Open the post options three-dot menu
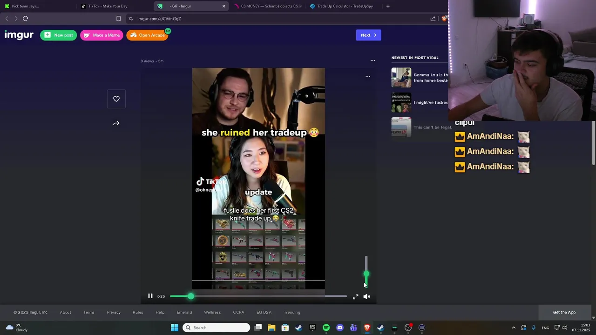 pyautogui.click(x=372, y=60)
